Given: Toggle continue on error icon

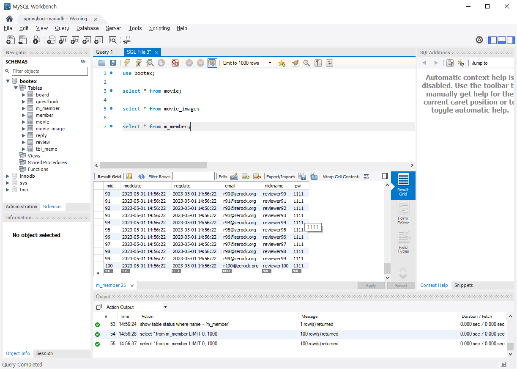Looking at the screenshot, I should click(175, 63).
